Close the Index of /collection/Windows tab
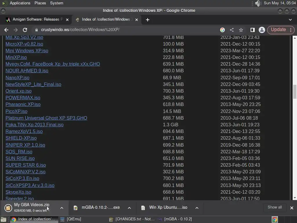Screen dimensions: 297x223 tap(137, 20)
